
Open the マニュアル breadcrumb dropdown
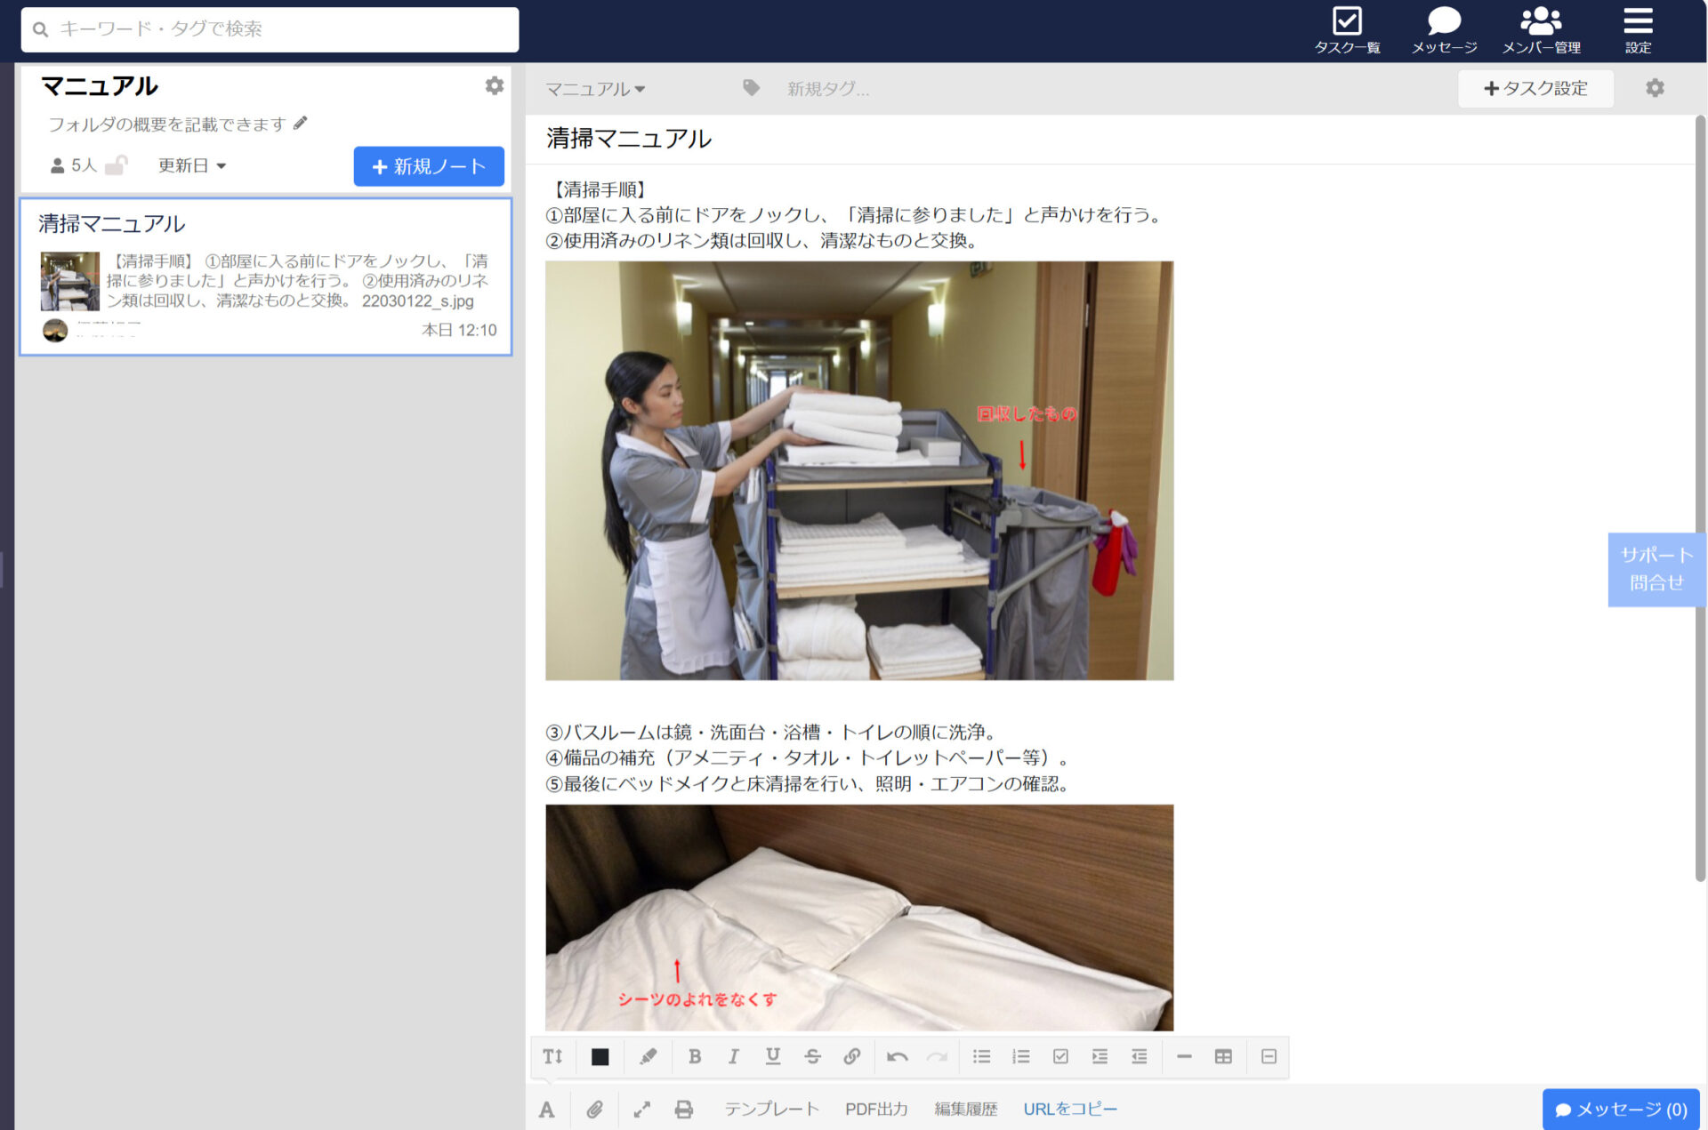(x=595, y=88)
